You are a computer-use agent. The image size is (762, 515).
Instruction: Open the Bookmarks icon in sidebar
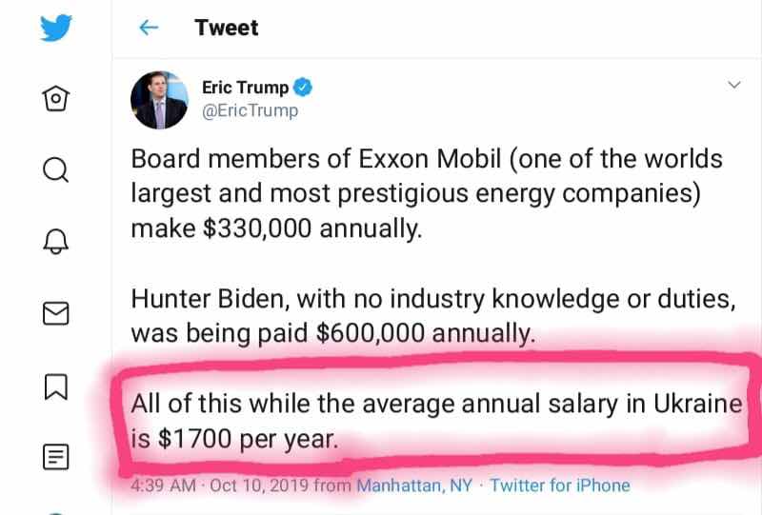(x=55, y=386)
